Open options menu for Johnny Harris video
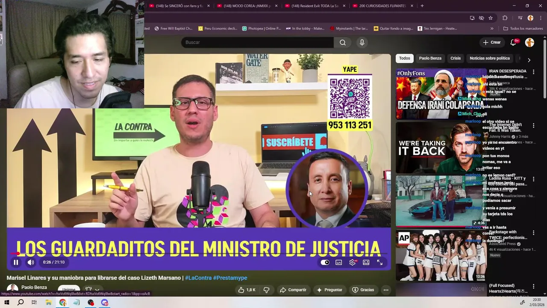 (x=533, y=126)
